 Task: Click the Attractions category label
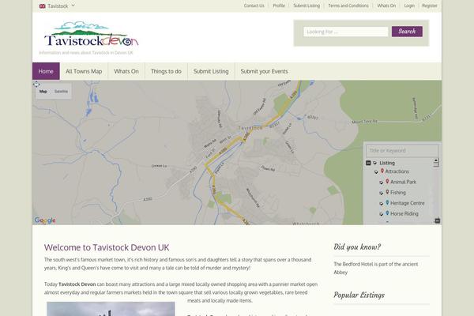[397, 171]
